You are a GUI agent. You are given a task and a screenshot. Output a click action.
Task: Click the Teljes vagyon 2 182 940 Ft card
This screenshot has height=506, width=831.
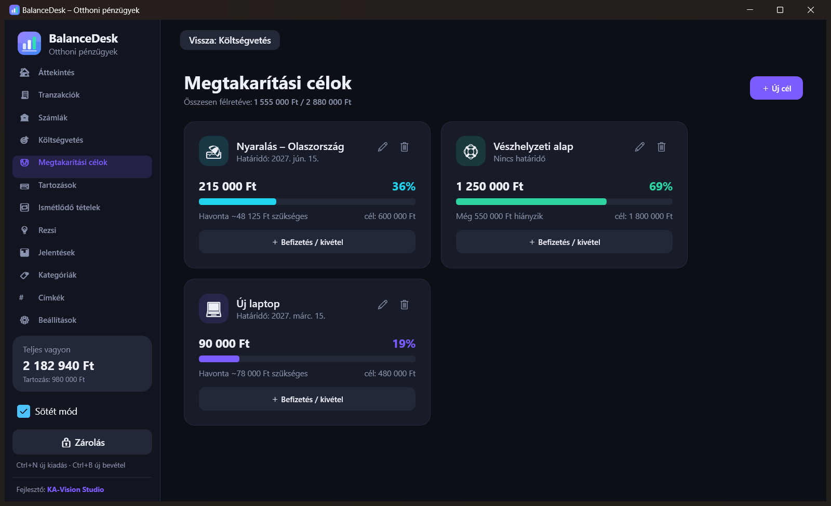click(82, 364)
